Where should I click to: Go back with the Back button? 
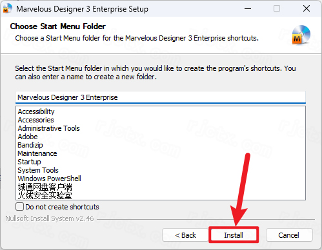pos(185,235)
